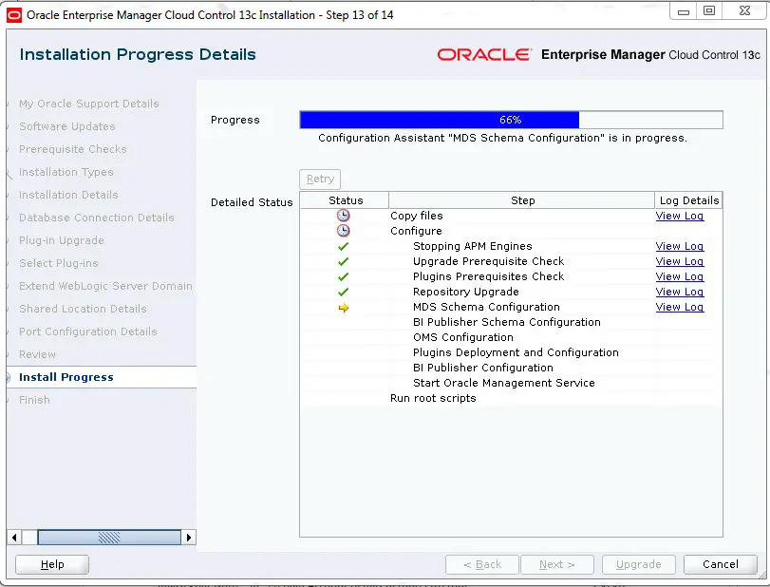
Task: Click the Installation Progress Details heading
Action: pyautogui.click(x=138, y=54)
